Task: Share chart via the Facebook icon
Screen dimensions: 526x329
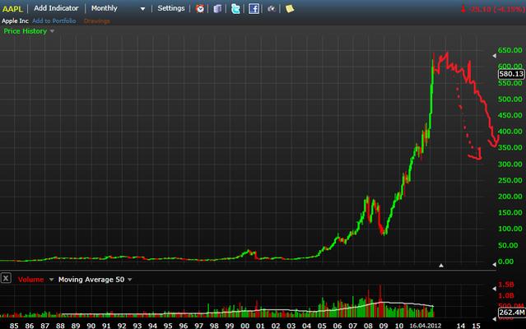Action: tap(254, 9)
